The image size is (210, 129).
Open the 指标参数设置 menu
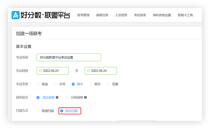(x=162, y=15)
